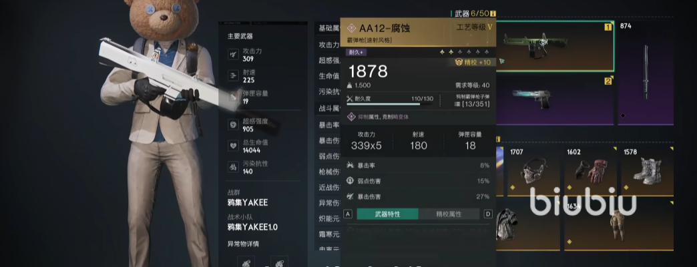
Task: Open the 1634 pants gear item
Action: coord(619,224)
